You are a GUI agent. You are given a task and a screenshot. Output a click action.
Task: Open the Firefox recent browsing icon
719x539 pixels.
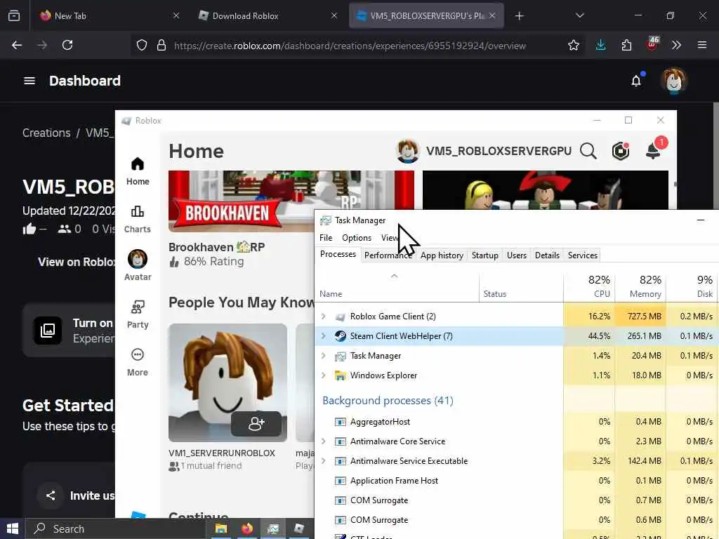(14, 15)
